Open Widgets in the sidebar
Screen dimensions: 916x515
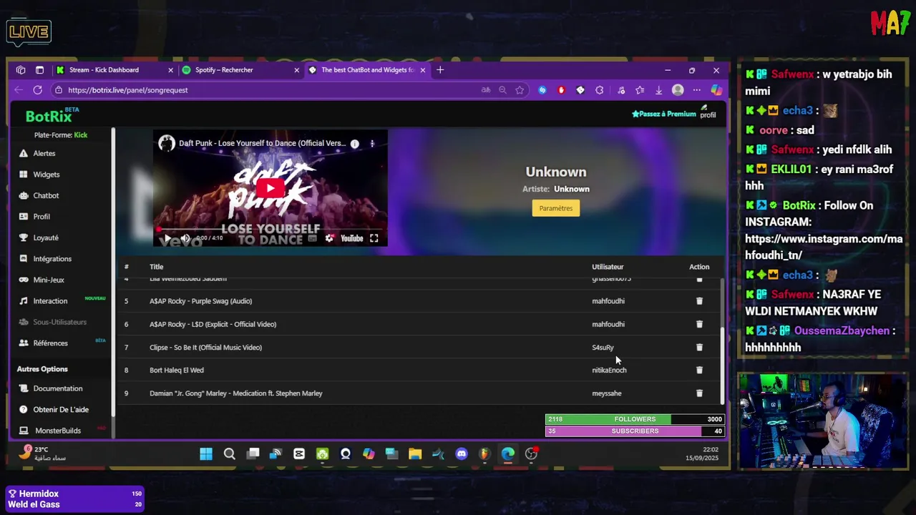pos(46,175)
